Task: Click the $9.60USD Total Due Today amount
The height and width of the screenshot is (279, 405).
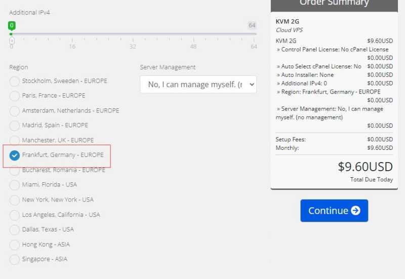Action: pos(365,167)
